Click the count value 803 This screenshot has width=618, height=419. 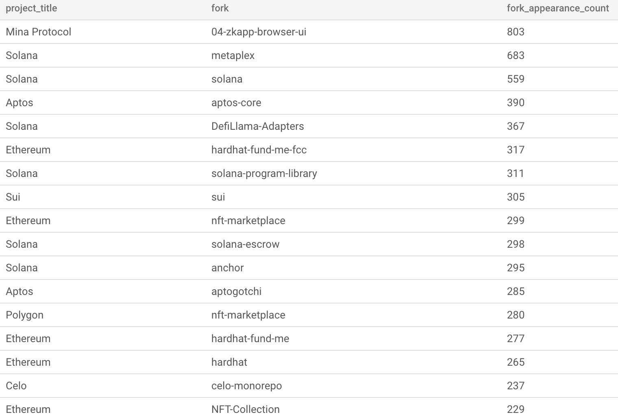pos(516,32)
